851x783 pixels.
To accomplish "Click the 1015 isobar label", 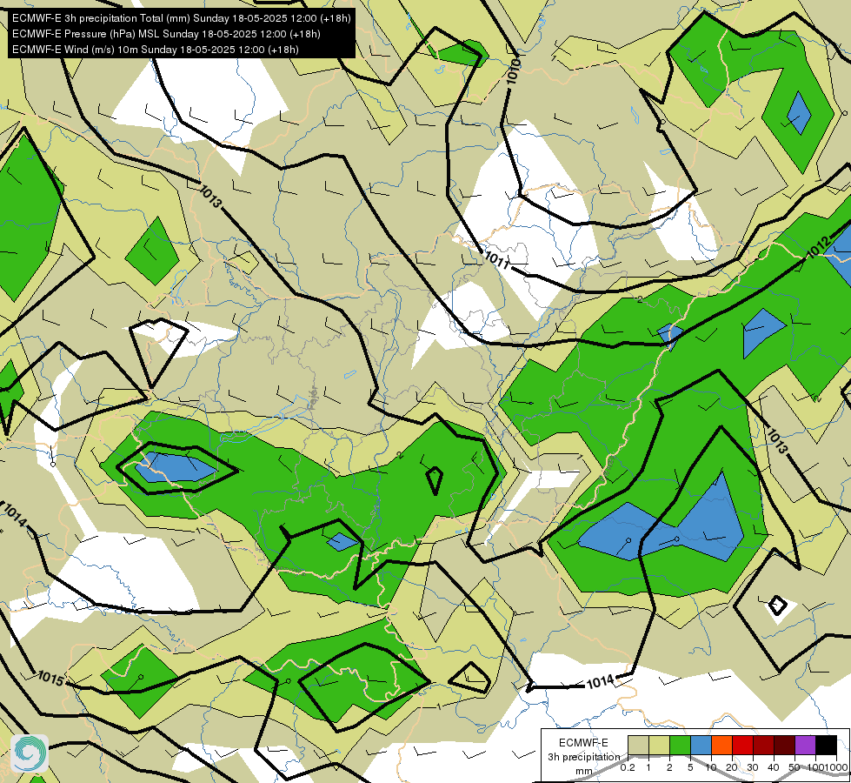I will (x=50, y=678).
